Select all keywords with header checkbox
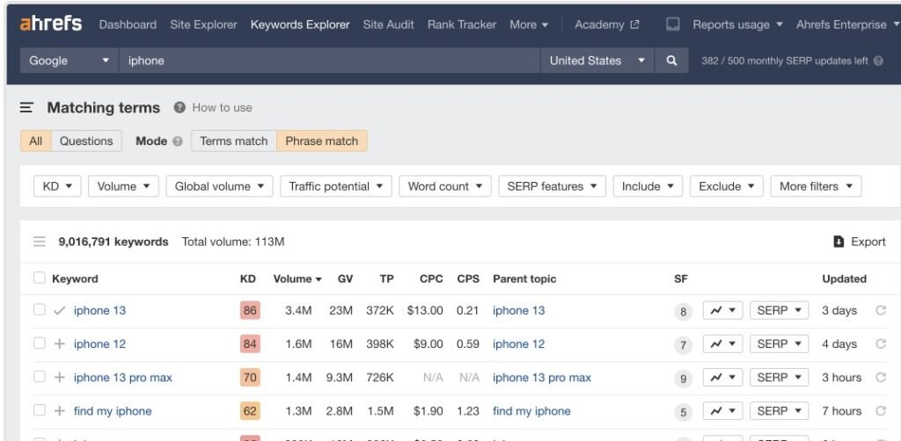Screen dimensions: 901x441 39,278
